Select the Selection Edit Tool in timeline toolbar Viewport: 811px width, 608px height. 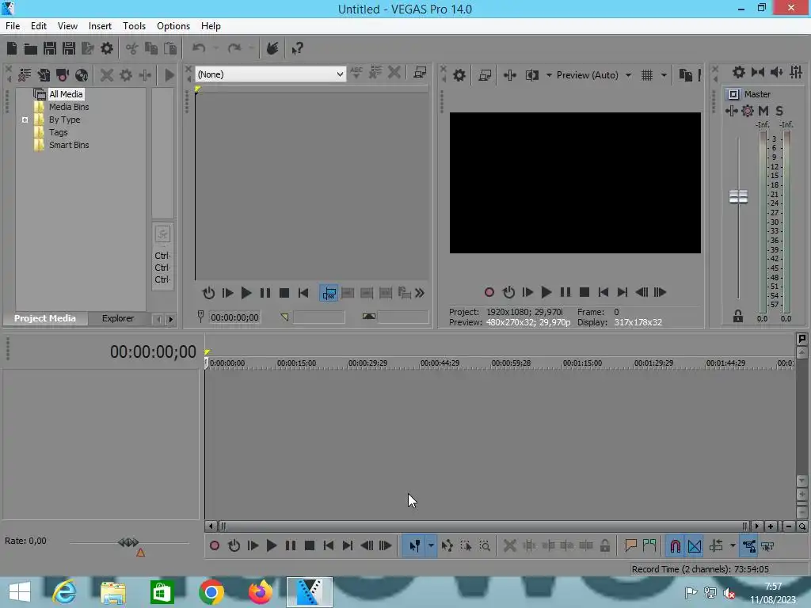point(466,545)
